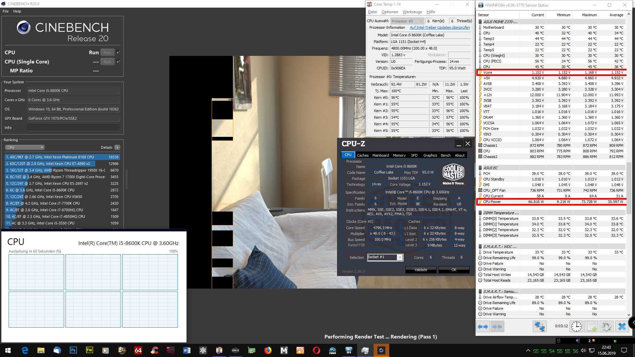Close HWiNFO sensors with blue X icon

[x=622, y=327]
